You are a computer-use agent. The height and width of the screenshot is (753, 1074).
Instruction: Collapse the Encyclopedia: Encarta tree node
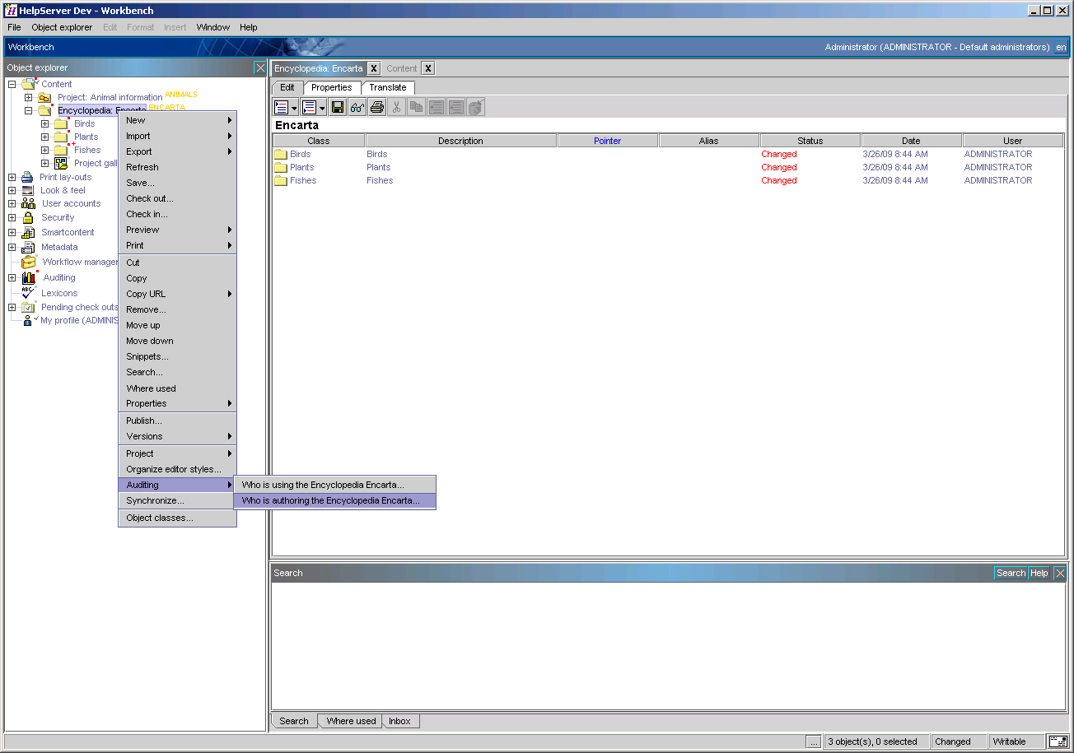point(28,110)
